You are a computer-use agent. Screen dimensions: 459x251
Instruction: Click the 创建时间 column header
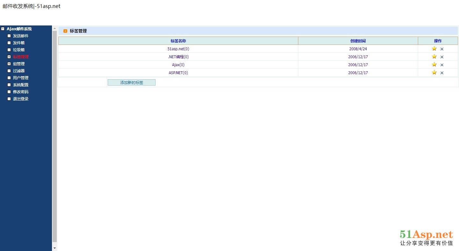tap(358, 41)
